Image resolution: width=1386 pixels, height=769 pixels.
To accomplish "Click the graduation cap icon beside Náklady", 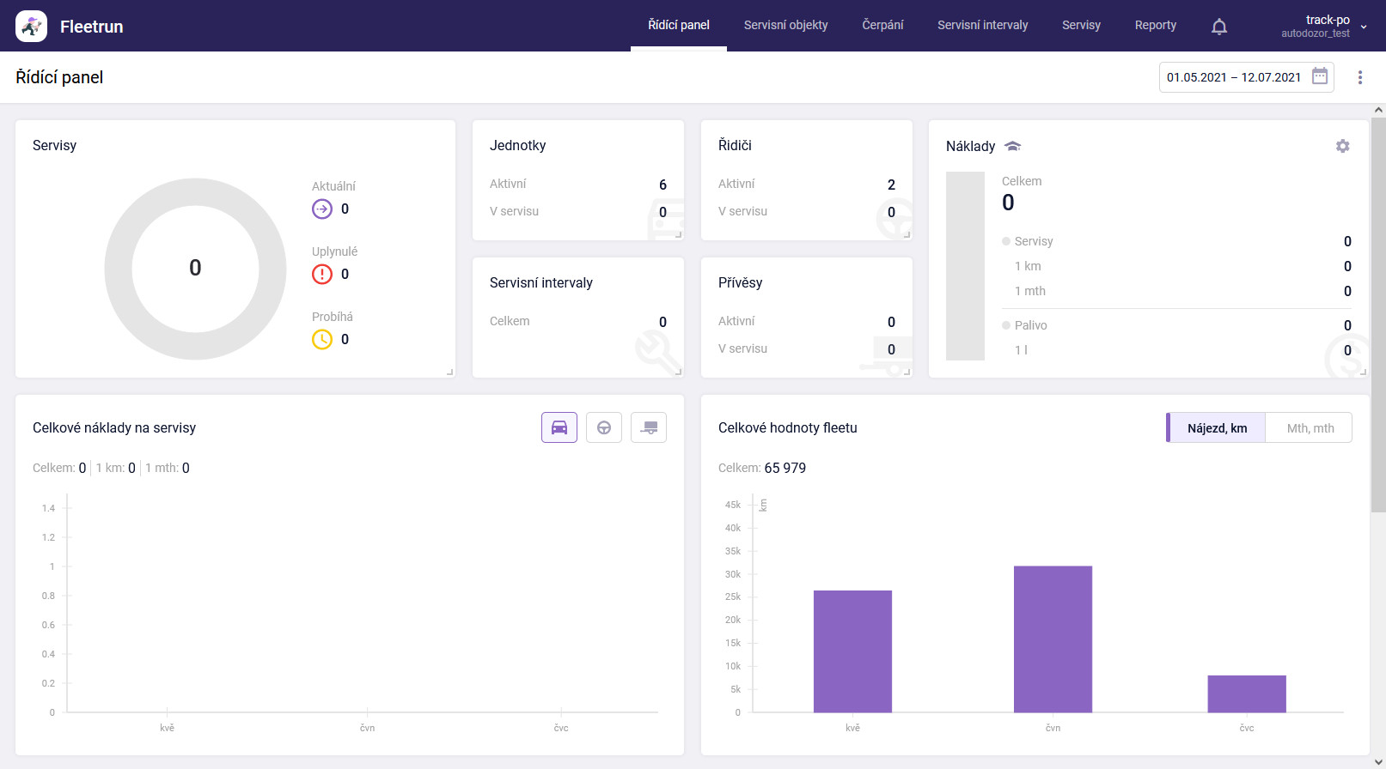I will [1013, 146].
